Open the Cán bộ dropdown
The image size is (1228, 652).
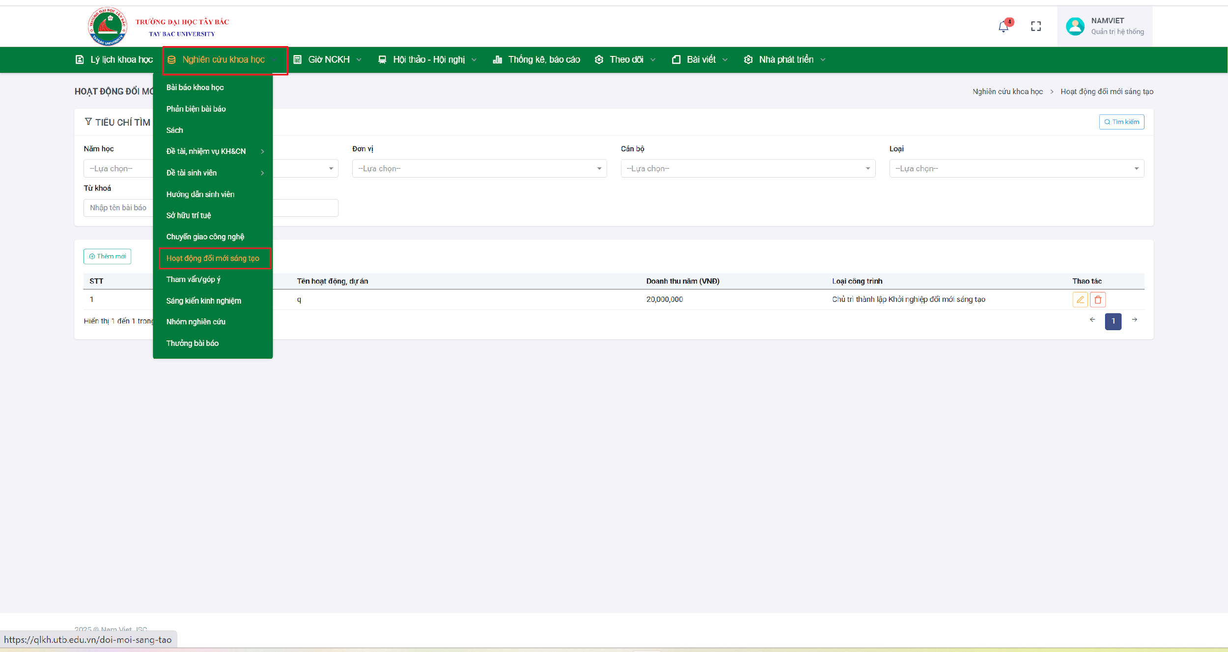748,169
